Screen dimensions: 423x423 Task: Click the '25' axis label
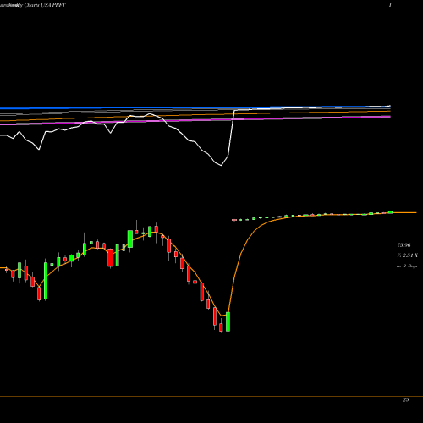405,399
